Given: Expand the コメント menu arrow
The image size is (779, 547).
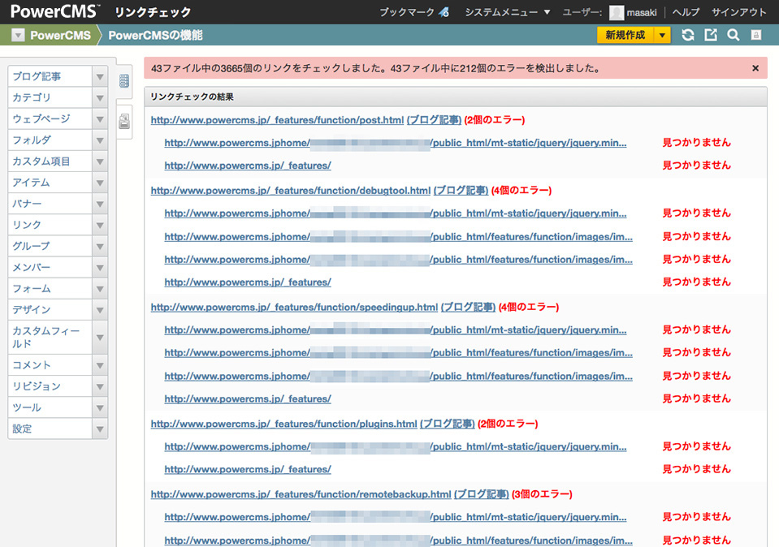Looking at the screenshot, I should tap(100, 365).
